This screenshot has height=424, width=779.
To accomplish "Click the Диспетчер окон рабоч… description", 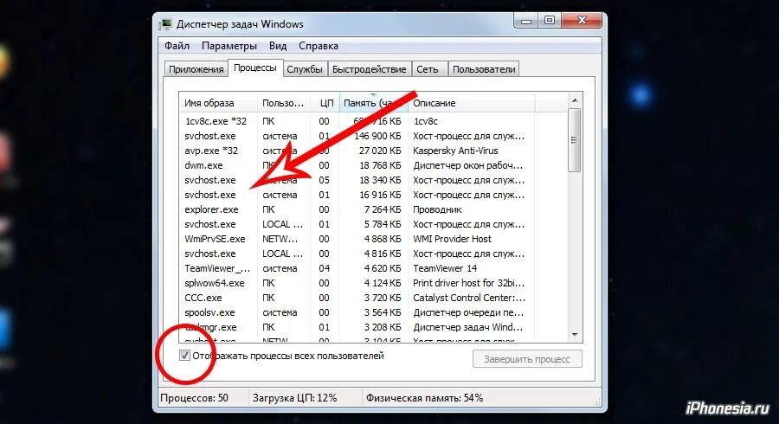I will point(468,165).
